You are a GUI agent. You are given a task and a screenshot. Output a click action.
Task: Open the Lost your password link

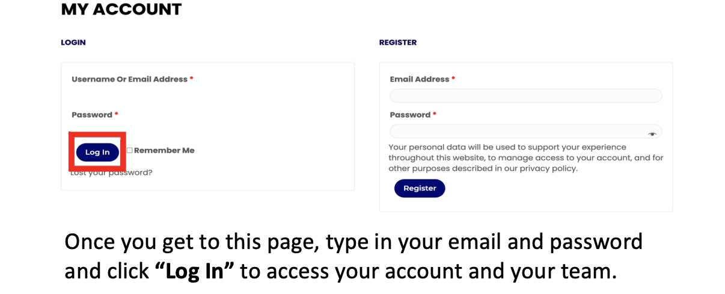click(x=111, y=173)
